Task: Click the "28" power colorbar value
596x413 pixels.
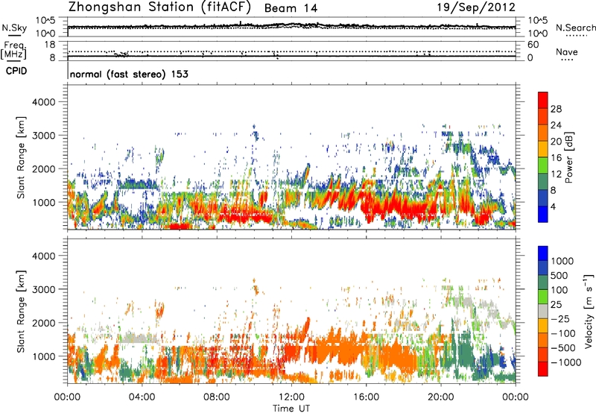Action: (556, 109)
